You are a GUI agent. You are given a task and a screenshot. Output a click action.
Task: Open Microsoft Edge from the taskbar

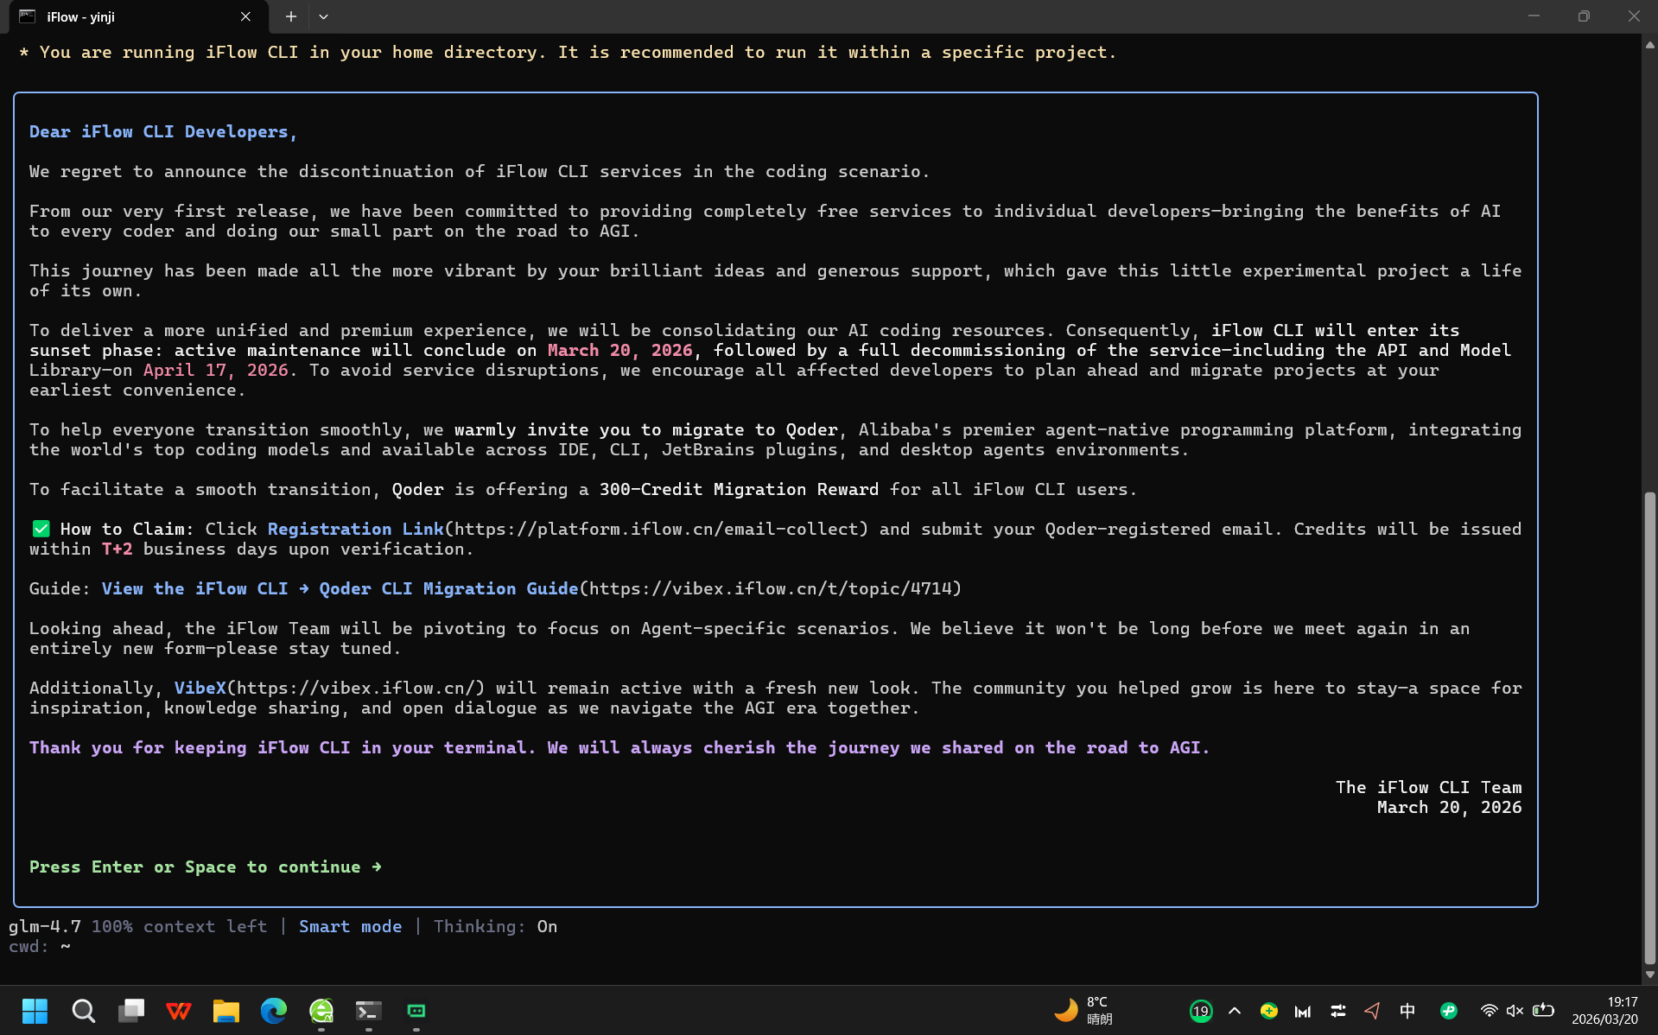coord(274,1011)
